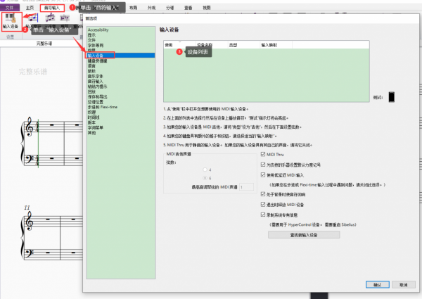Viewport: 422px width, 299px height.
Task: Select 时间线 in preferences list
Action: pos(94,117)
